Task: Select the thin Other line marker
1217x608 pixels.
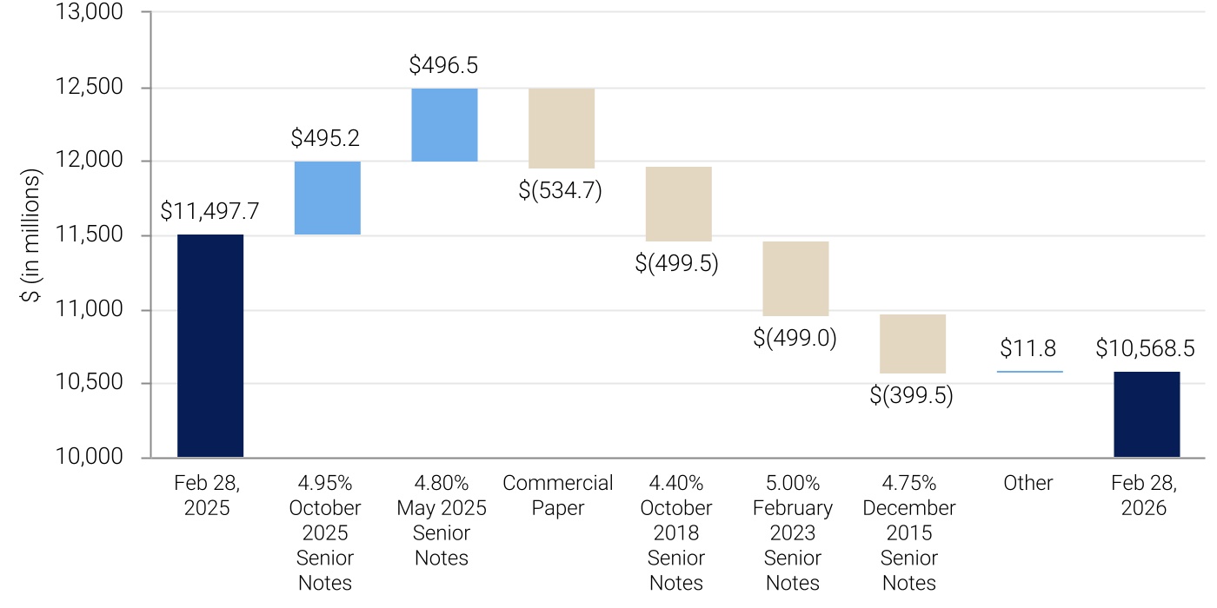Action: coord(1029,372)
